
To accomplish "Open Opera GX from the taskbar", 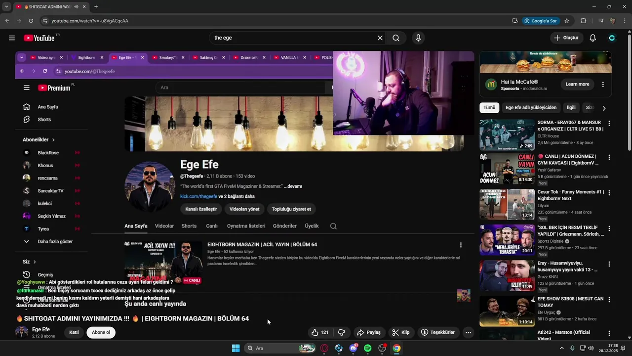I will coord(324,348).
